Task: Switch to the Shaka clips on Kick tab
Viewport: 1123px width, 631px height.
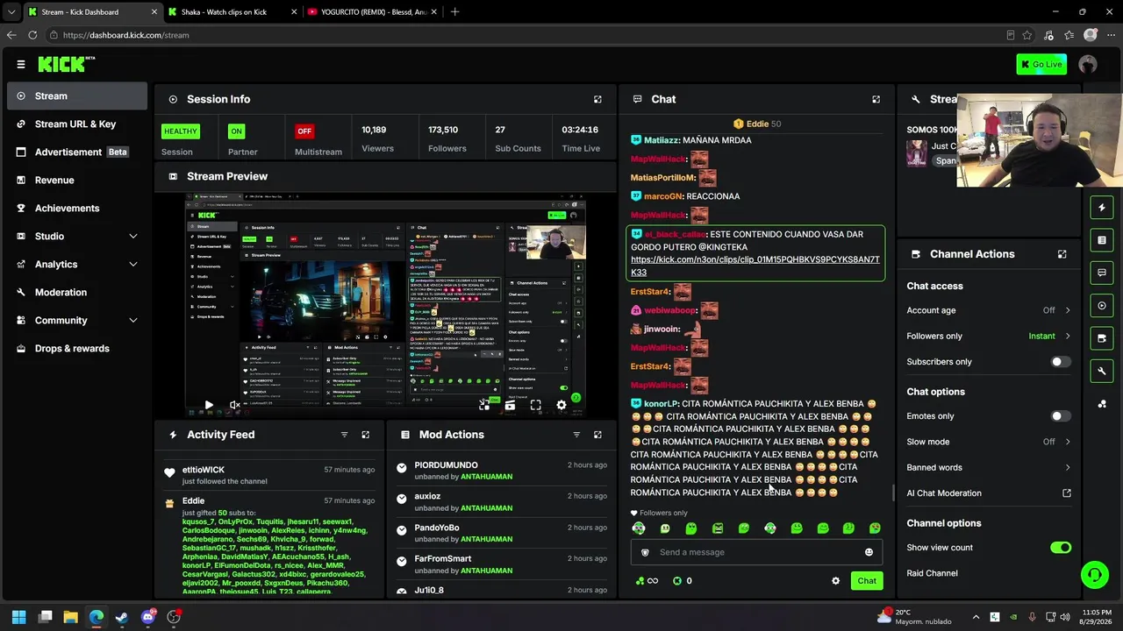Action: coord(225,12)
